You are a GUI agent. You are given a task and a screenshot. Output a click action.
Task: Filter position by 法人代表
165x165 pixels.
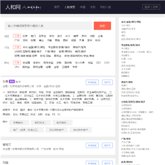80,63
